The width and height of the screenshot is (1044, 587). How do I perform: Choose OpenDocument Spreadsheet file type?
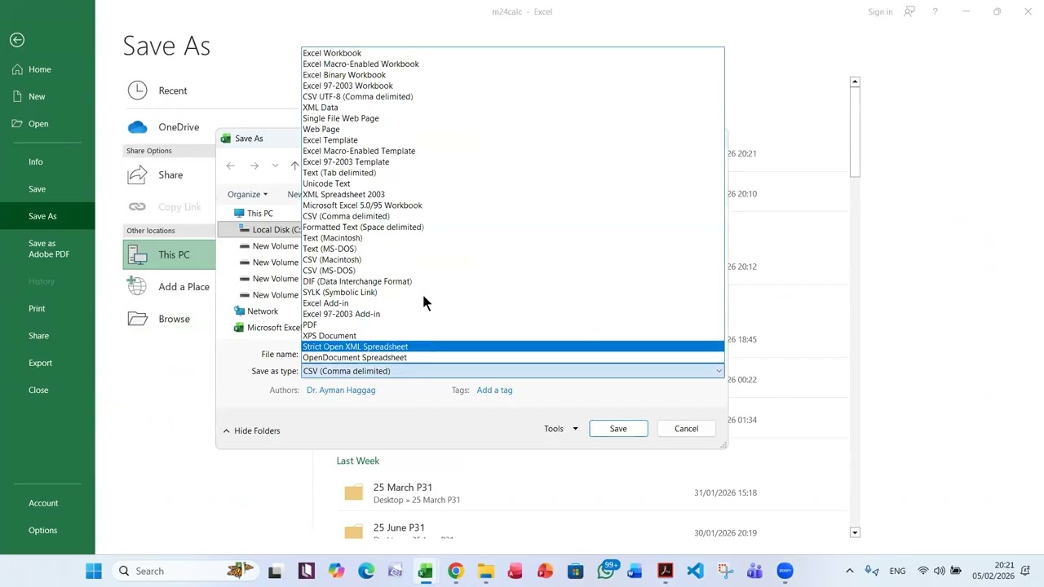[x=512, y=357]
